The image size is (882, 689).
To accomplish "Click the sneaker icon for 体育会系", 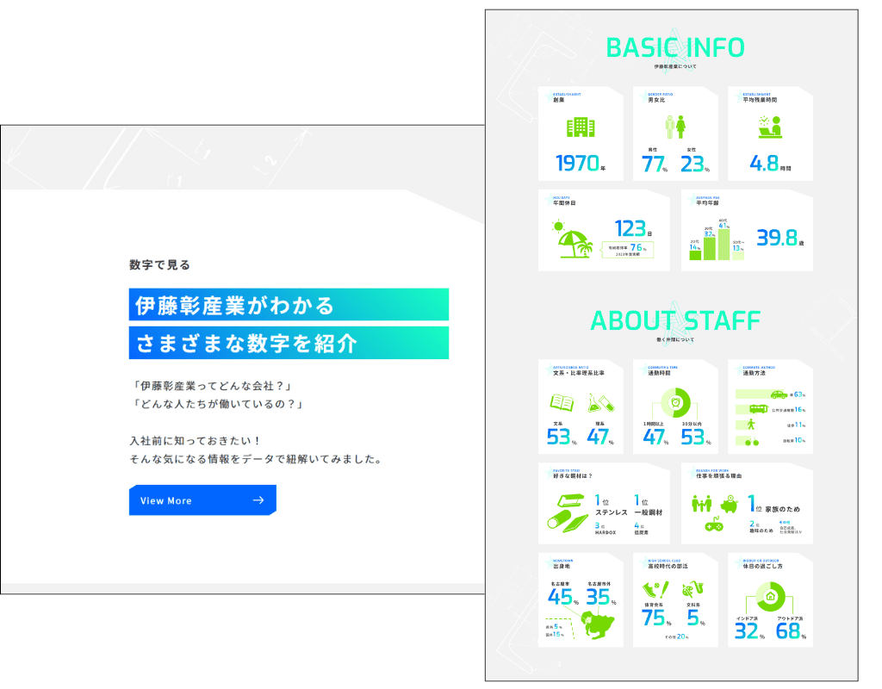I will point(651,588).
